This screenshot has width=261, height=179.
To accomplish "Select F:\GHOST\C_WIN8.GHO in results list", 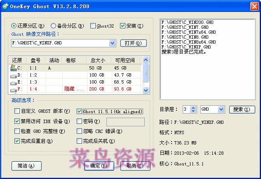I will (x=185, y=37).
